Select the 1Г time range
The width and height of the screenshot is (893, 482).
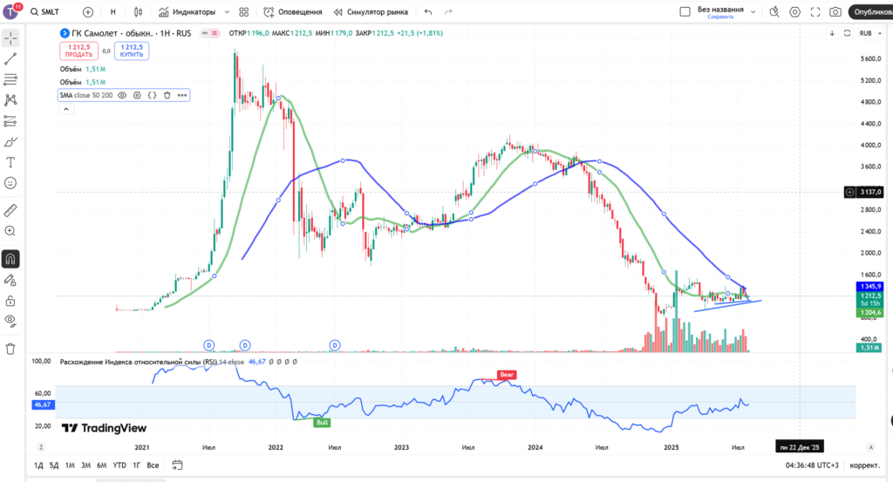[137, 465]
